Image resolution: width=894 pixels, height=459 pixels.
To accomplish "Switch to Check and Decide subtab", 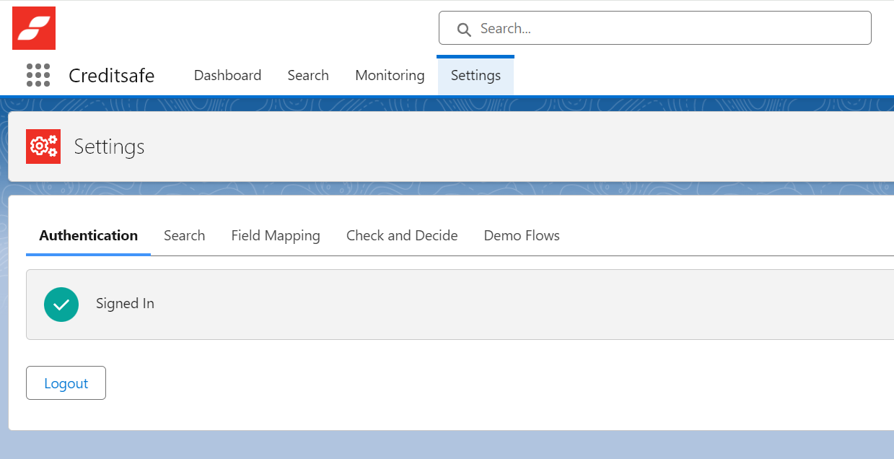I will pyautogui.click(x=402, y=235).
